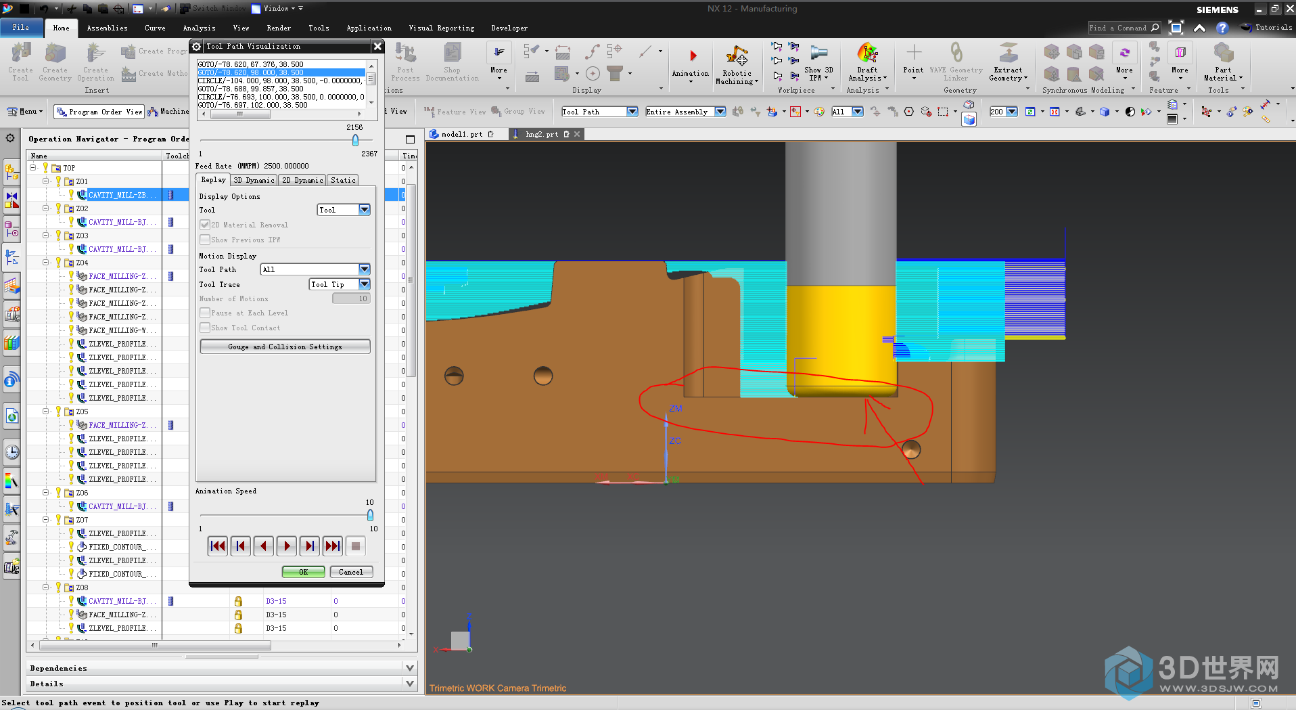Step back to previous operation
Screen dimensions: 1296x710
[241, 546]
